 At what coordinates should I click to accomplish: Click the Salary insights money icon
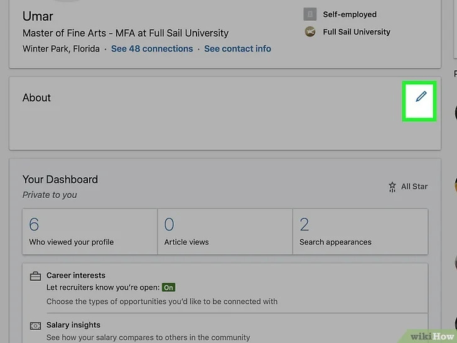click(x=35, y=325)
